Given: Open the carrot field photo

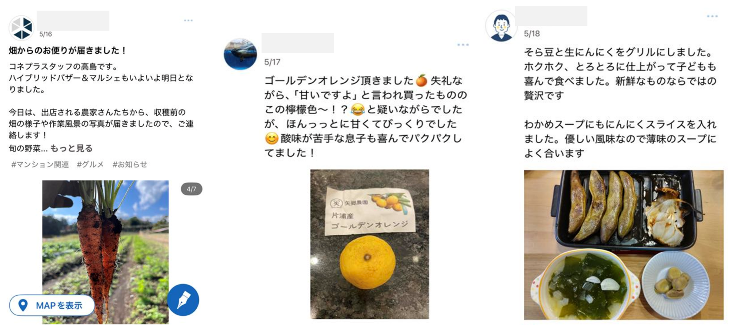Looking at the screenshot, I should tap(105, 252).
